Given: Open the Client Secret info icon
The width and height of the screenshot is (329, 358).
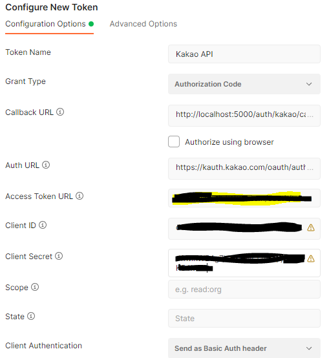Looking at the screenshot, I should click(x=59, y=256).
